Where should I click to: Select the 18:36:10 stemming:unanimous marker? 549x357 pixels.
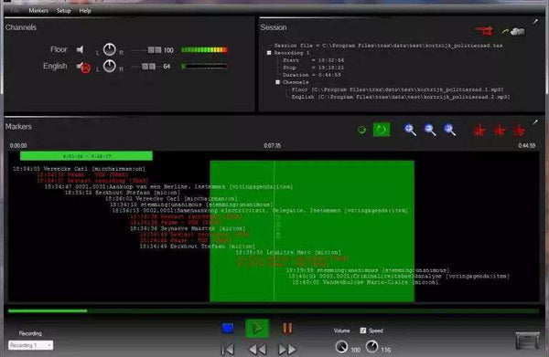pos(191,205)
